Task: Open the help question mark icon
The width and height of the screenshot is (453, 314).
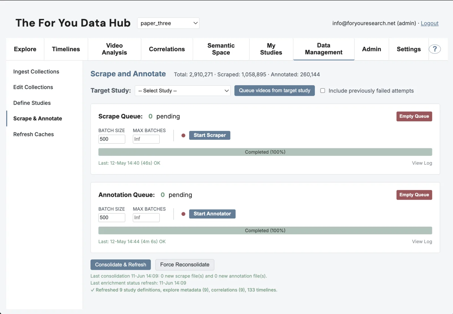Action: pos(435,49)
